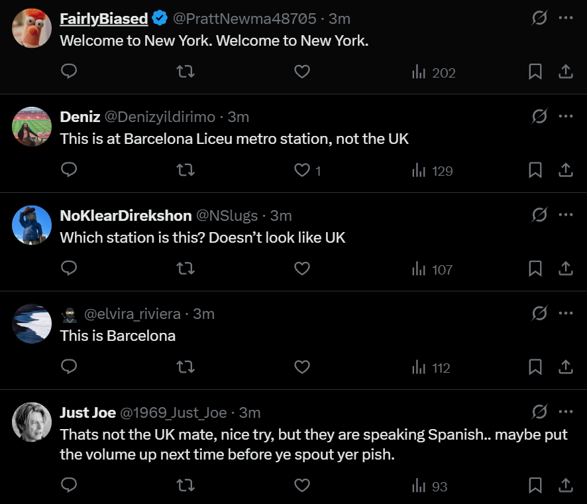The image size is (587, 504).
Task: Open @Denizyildirimo handle link
Action: pyautogui.click(x=160, y=117)
